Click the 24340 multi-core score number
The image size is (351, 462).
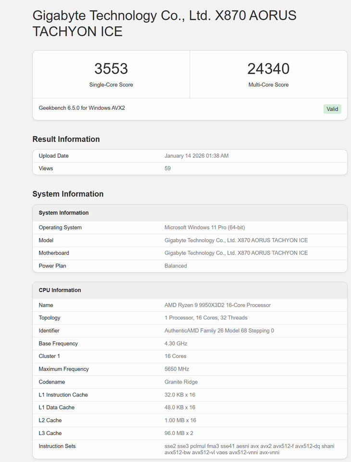pos(268,69)
